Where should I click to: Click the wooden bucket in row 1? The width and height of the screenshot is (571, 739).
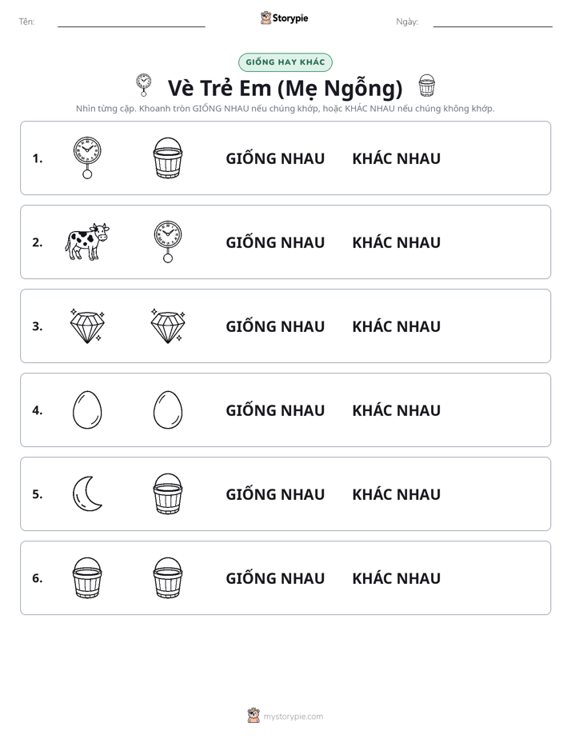tap(168, 158)
